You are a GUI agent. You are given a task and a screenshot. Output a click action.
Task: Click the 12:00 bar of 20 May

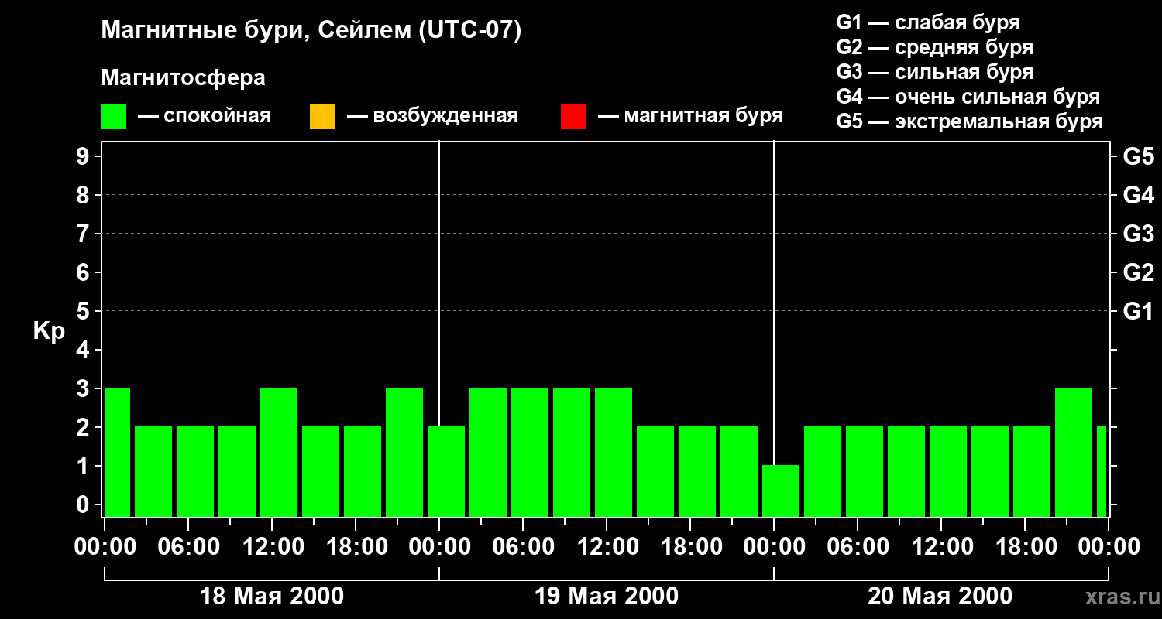[x=948, y=471]
